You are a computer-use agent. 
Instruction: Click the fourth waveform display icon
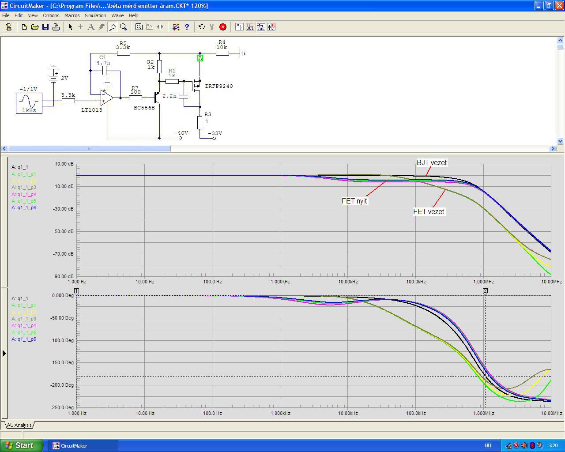tap(271, 27)
